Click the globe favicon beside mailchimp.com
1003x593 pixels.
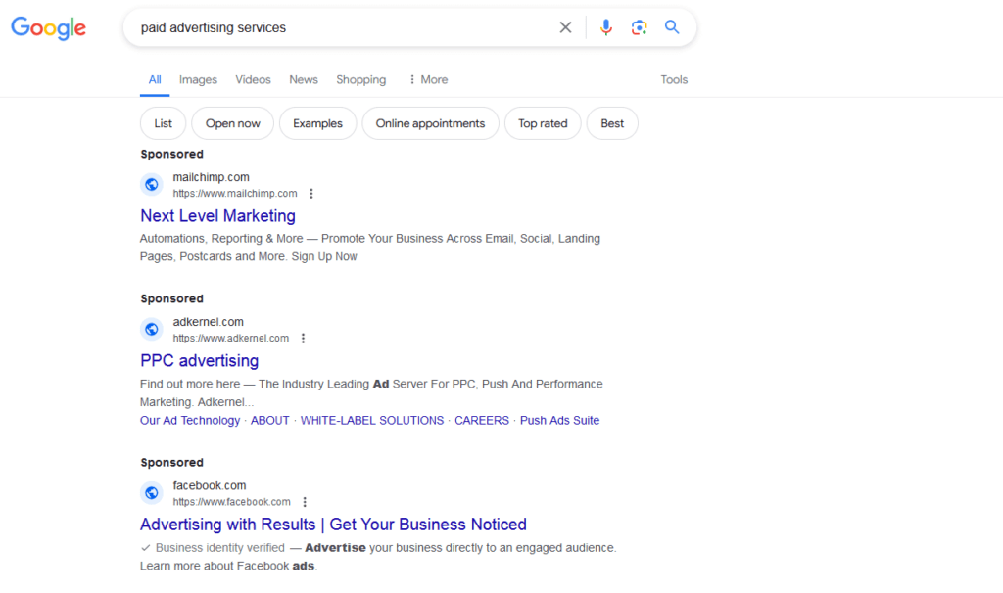(x=151, y=185)
